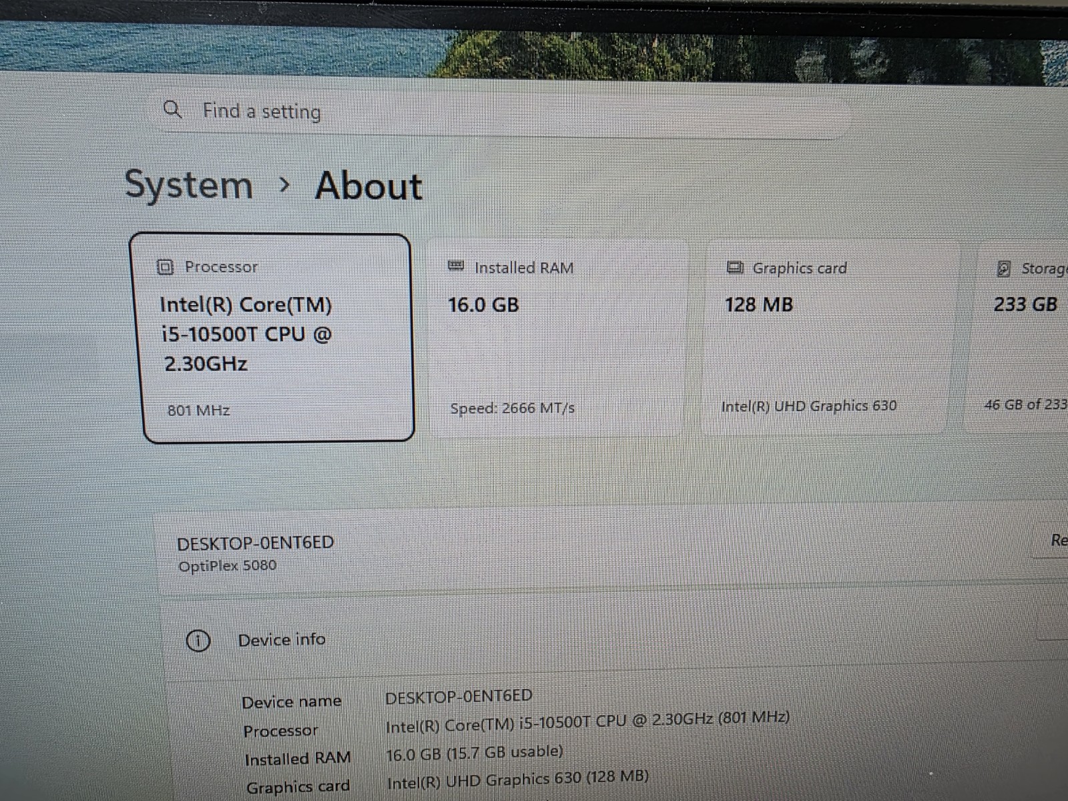
Task: Click the Graphics card monitor icon
Action: [735, 268]
